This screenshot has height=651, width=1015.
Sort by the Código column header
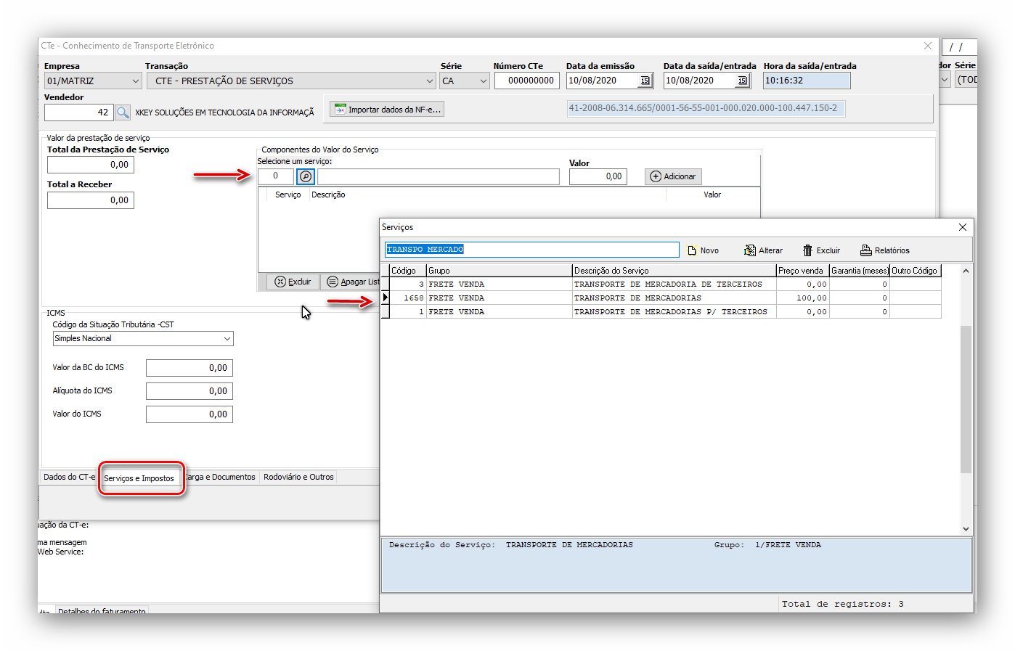pos(408,271)
